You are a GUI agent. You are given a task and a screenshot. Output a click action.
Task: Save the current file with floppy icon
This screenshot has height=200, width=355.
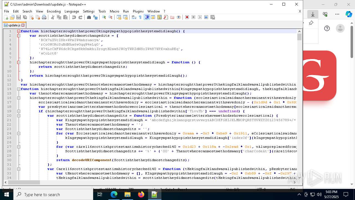click(x=19, y=17)
